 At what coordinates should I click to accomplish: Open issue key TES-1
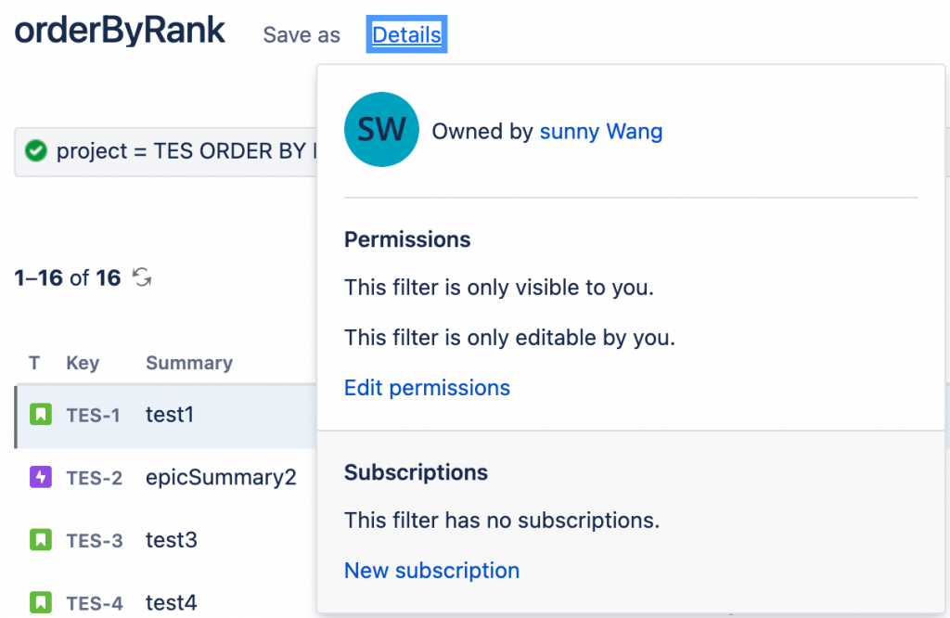pos(94,416)
